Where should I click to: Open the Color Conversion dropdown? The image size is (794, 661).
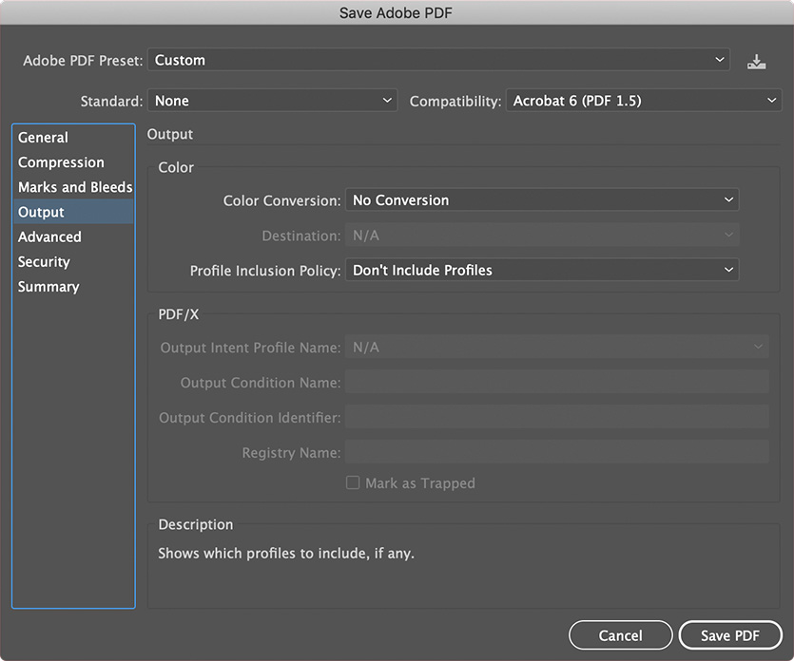pyautogui.click(x=542, y=200)
